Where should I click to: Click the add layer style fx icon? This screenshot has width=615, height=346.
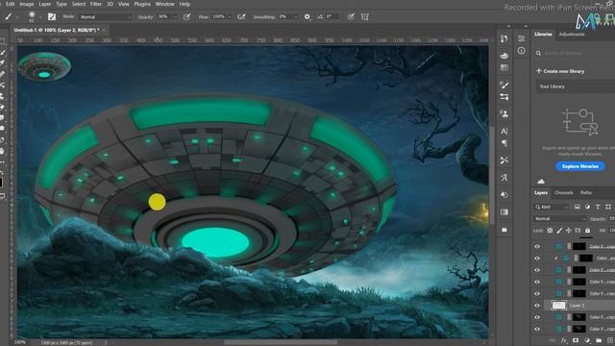coord(564,340)
